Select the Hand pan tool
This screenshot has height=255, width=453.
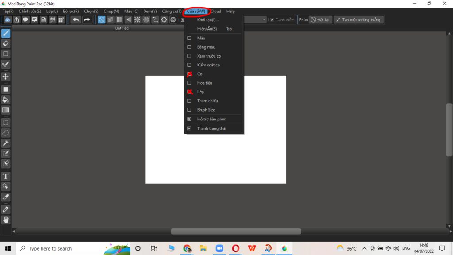tap(6, 220)
